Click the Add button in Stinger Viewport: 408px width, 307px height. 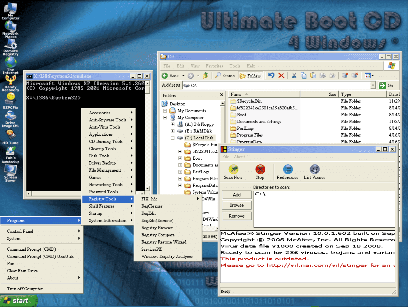(237, 195)
